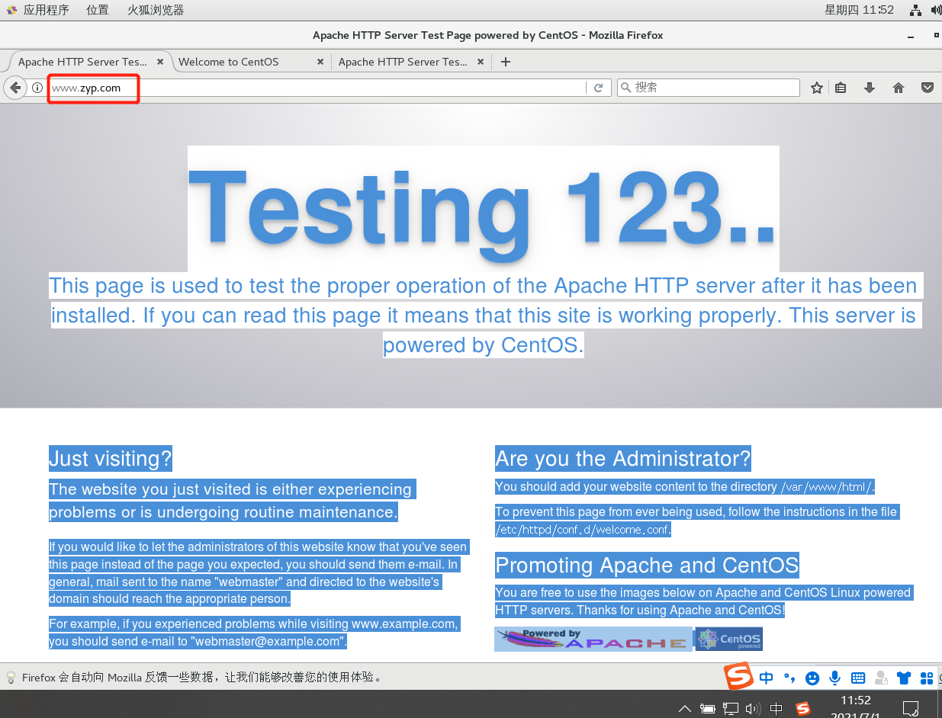Toggle Chinese/English mode 中 on Sogou bar
942x718 pixels.
point(766,678)
